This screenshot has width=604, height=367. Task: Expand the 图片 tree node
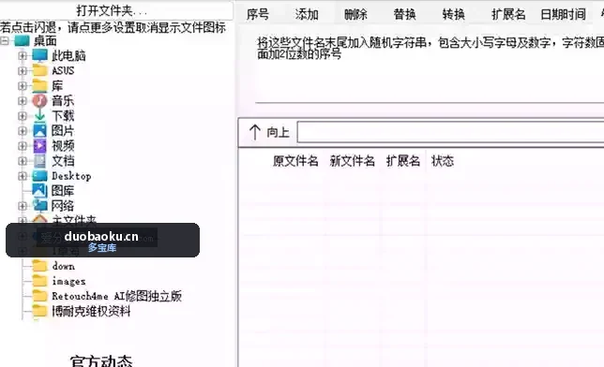(x=23, y=131)
